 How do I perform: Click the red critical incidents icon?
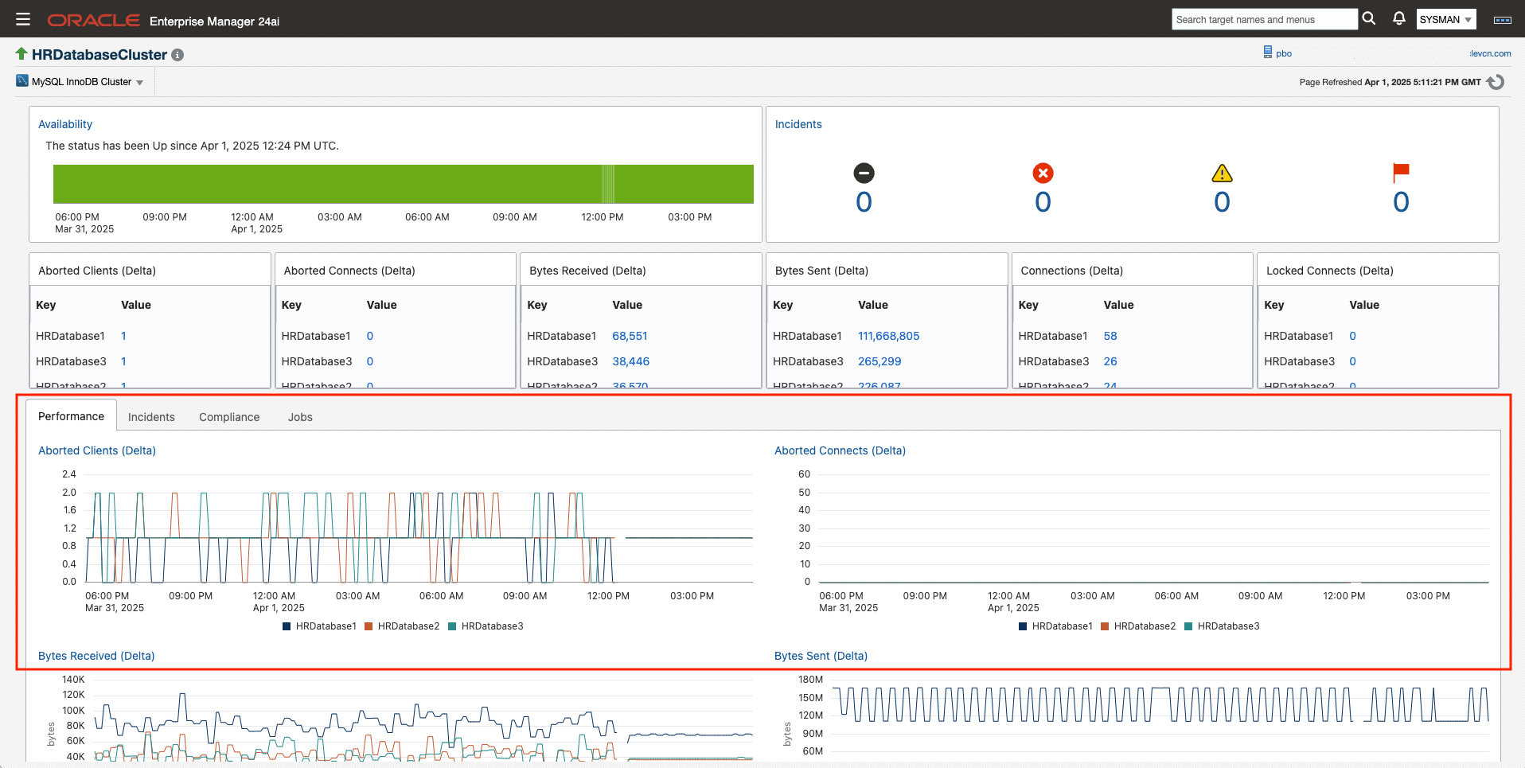tap(1043, 173)
